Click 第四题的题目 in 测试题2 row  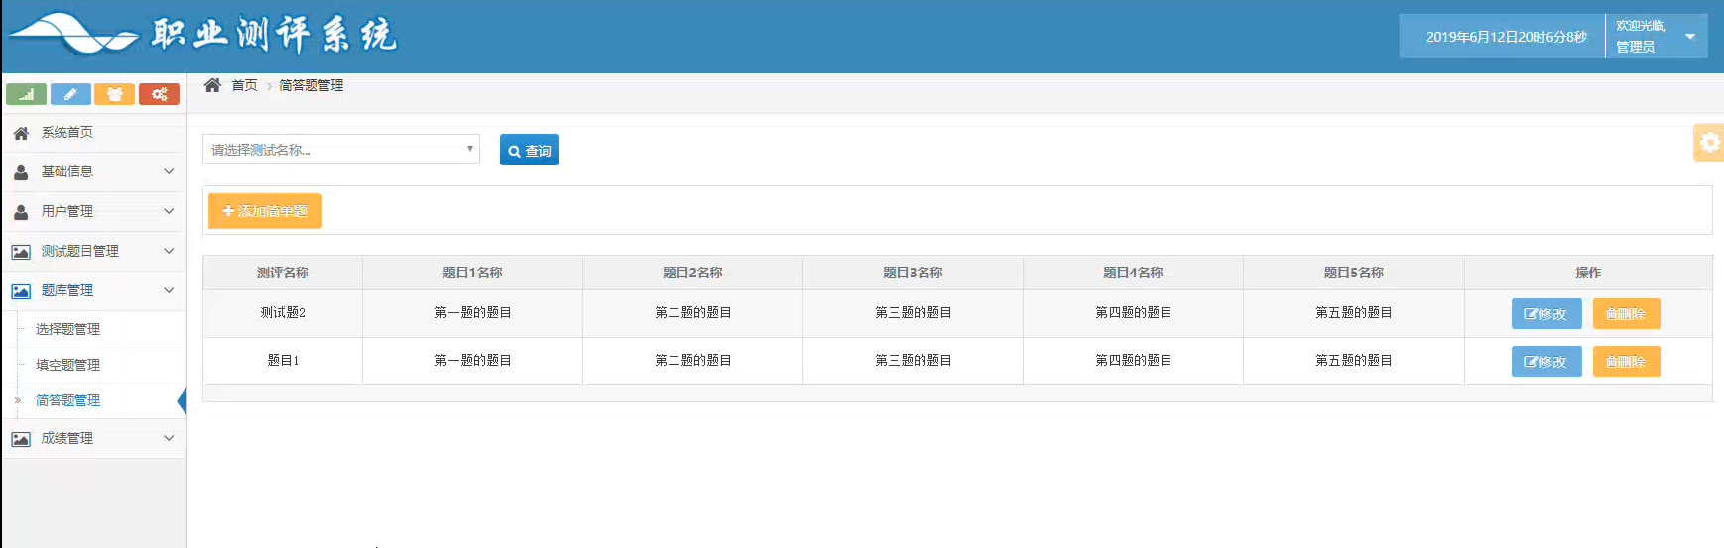click(x=1133, y=313)
